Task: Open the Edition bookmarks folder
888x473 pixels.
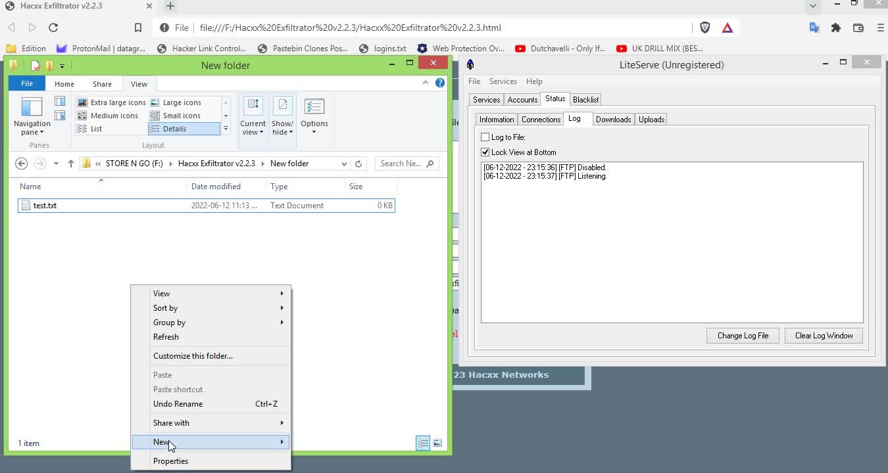Action: 26,48
